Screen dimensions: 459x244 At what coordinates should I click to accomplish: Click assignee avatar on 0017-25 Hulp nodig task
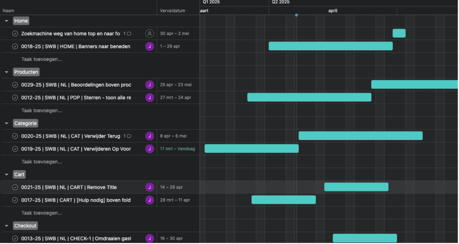[150, 200]
